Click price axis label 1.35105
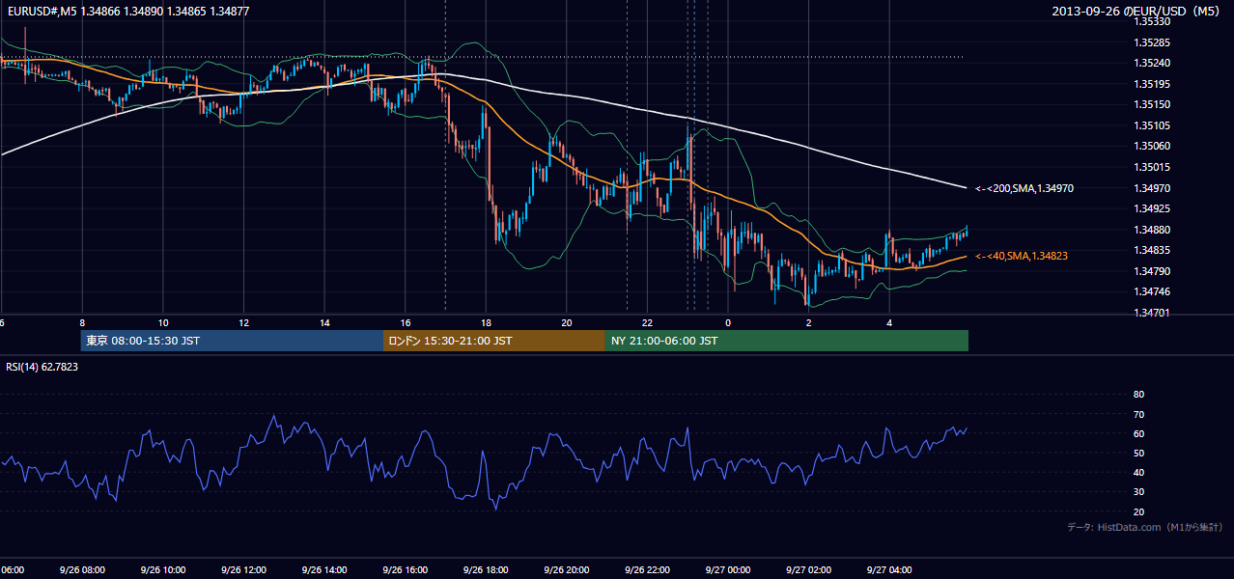1234x579 pixels. 1152,125
